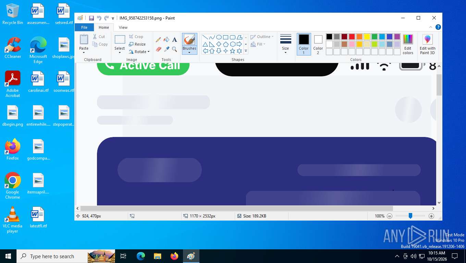Collapse the ribbon with the chevron
This screenshot has width=466, height=263.
click(x=431, y=27)
